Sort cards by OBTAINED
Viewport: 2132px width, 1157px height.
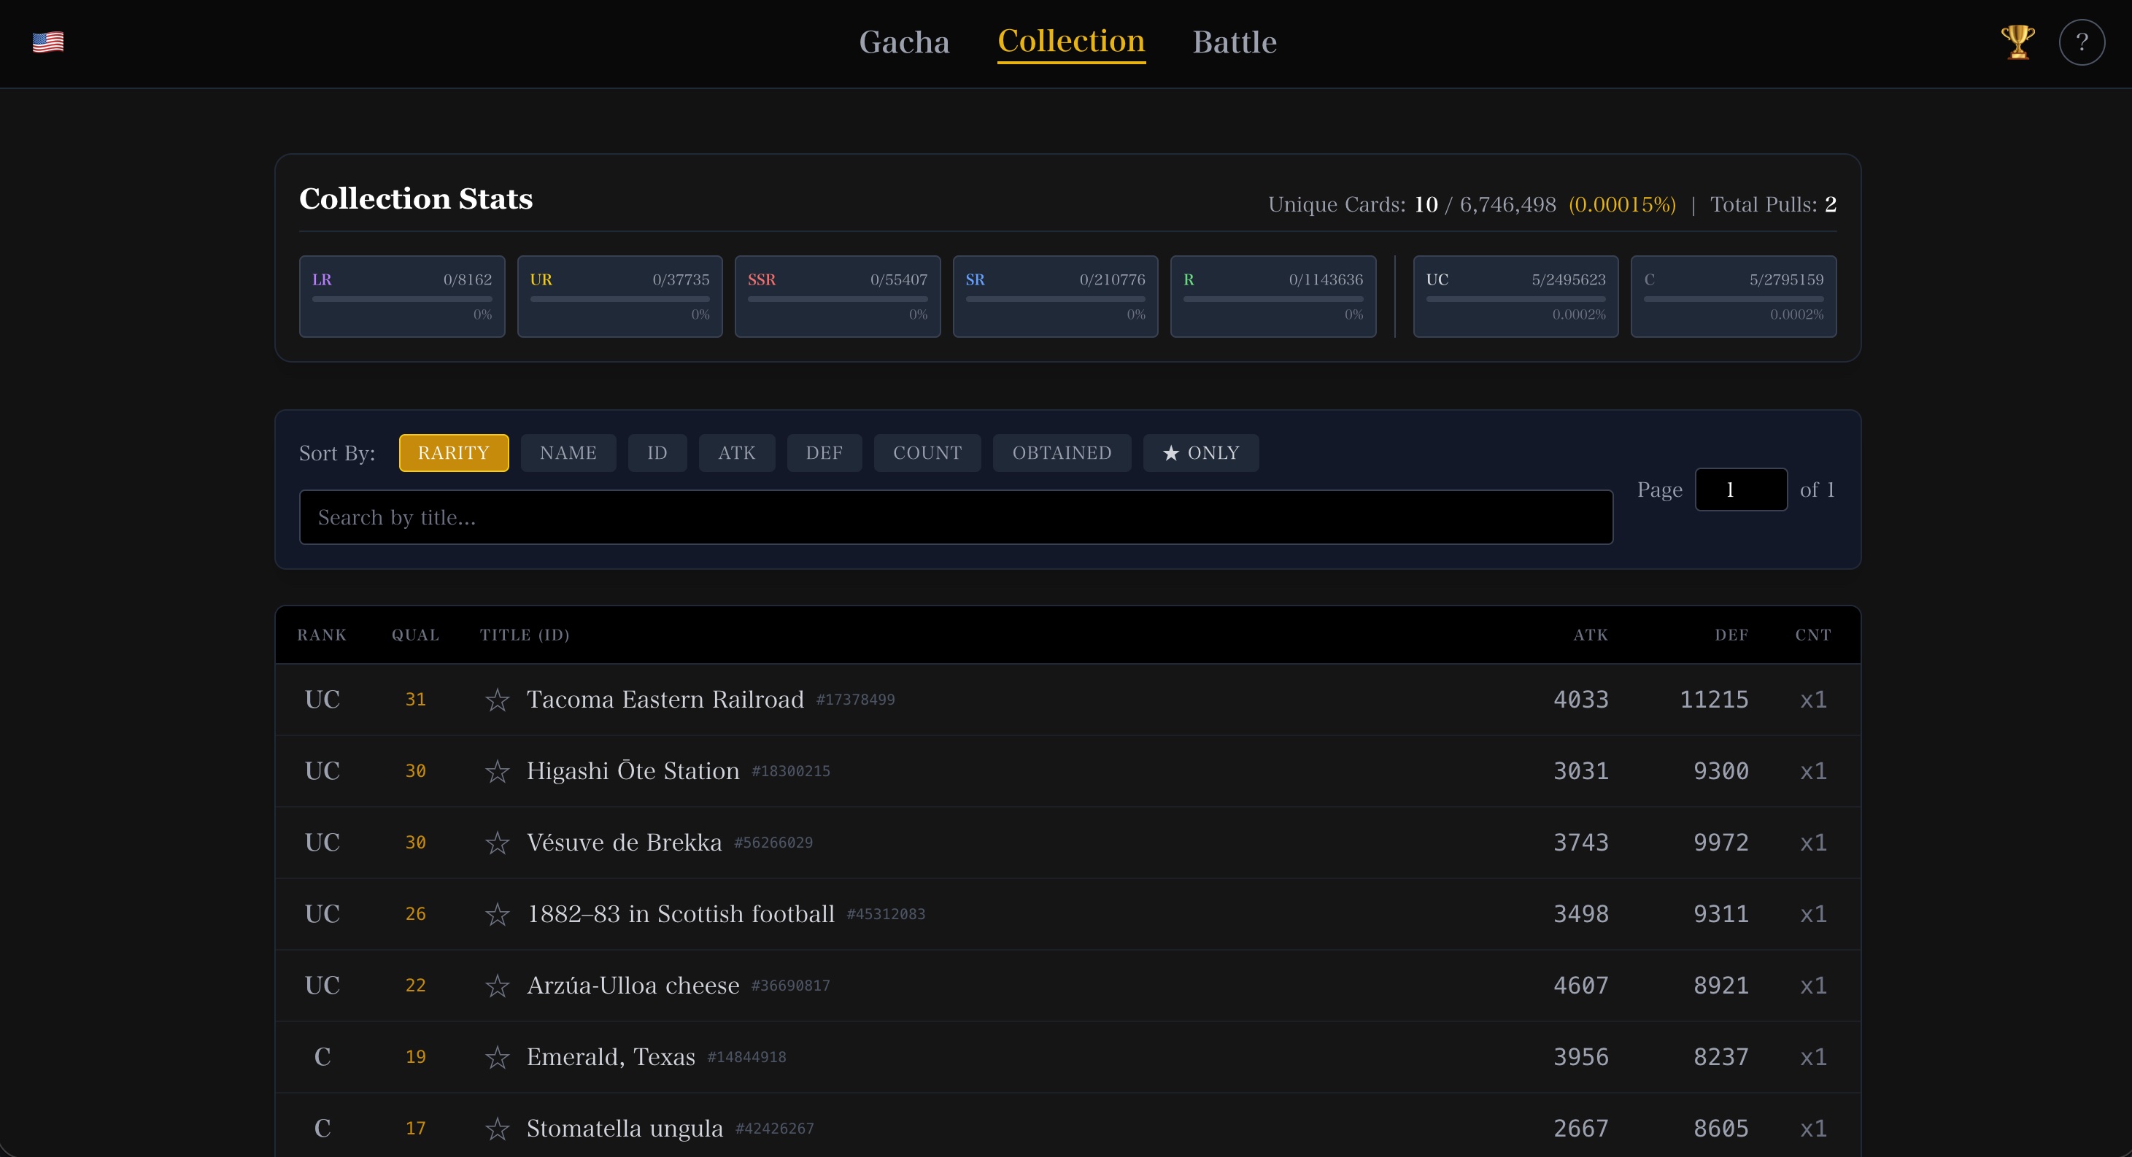click(x=1061, y=453)
